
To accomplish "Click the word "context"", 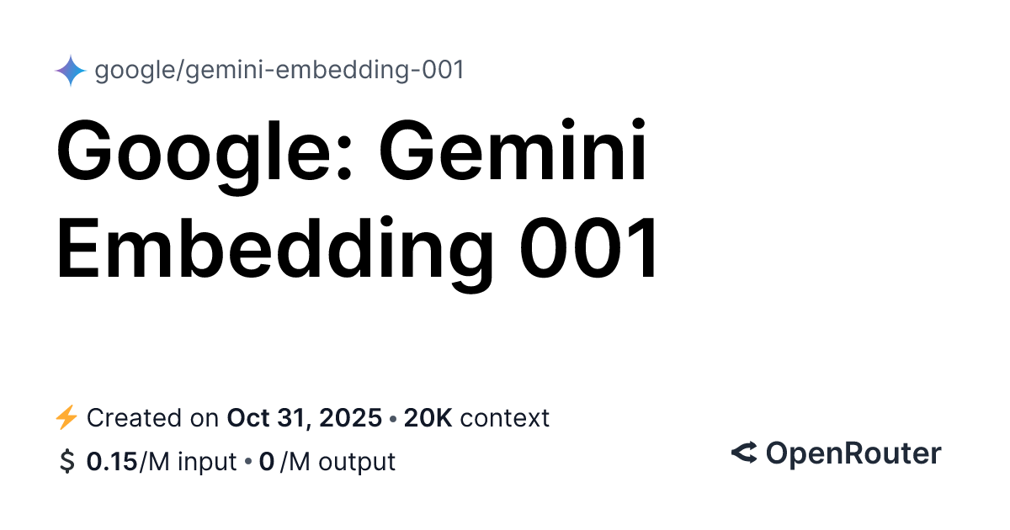I will 505,417.
